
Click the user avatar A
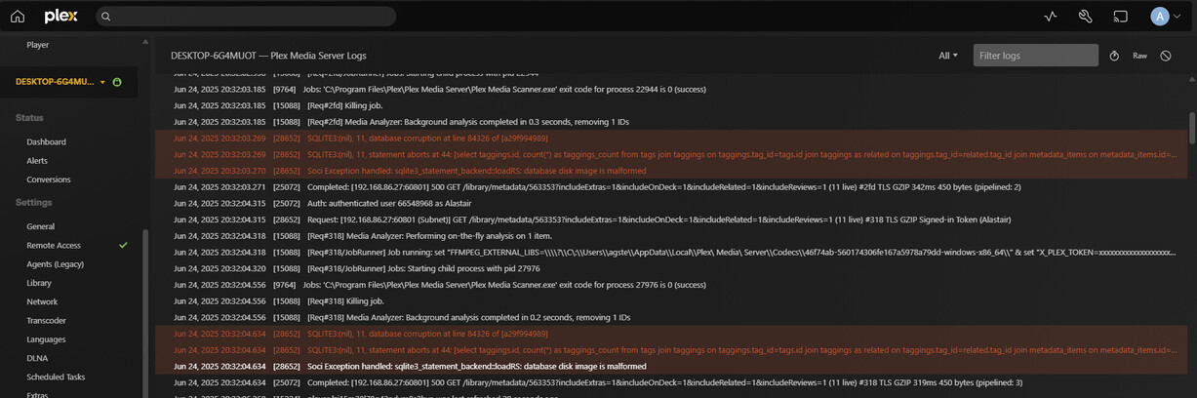point(1159,17)
